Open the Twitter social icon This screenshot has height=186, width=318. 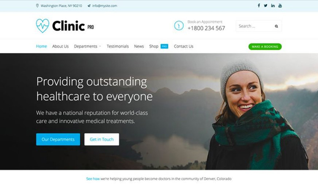[265, 5]
